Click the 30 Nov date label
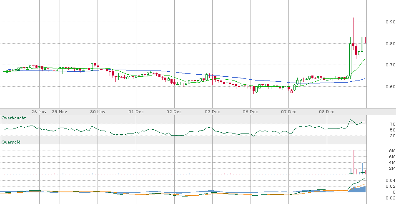 pos(98,111)
